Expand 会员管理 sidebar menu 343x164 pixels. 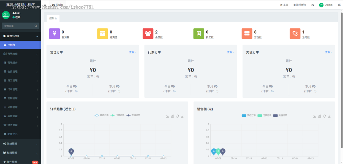(x=21, y=71)
